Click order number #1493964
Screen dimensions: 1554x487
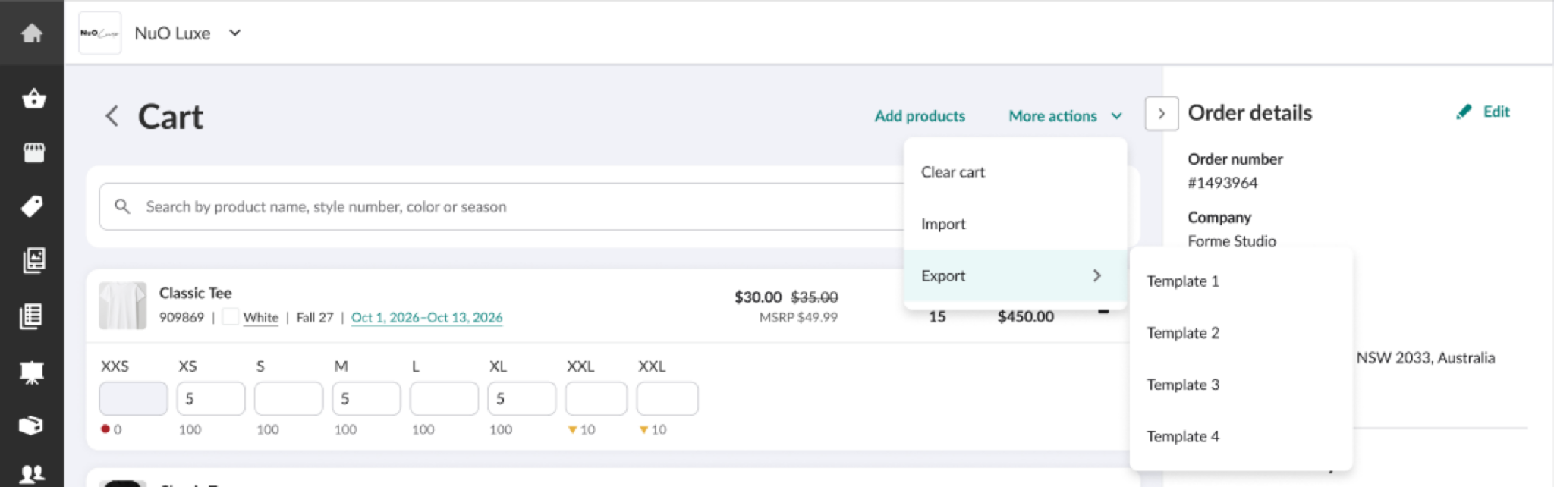[x=1222, y=183]
